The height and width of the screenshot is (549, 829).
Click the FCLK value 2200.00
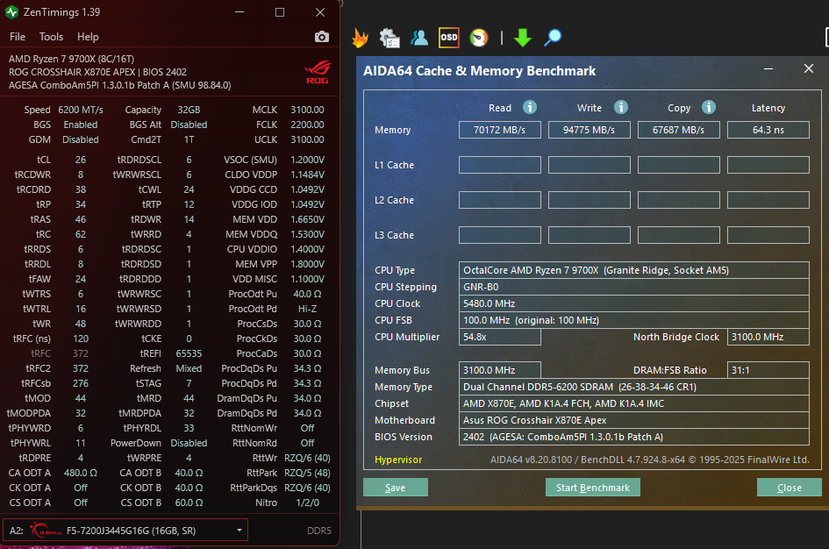click(307, 125)
